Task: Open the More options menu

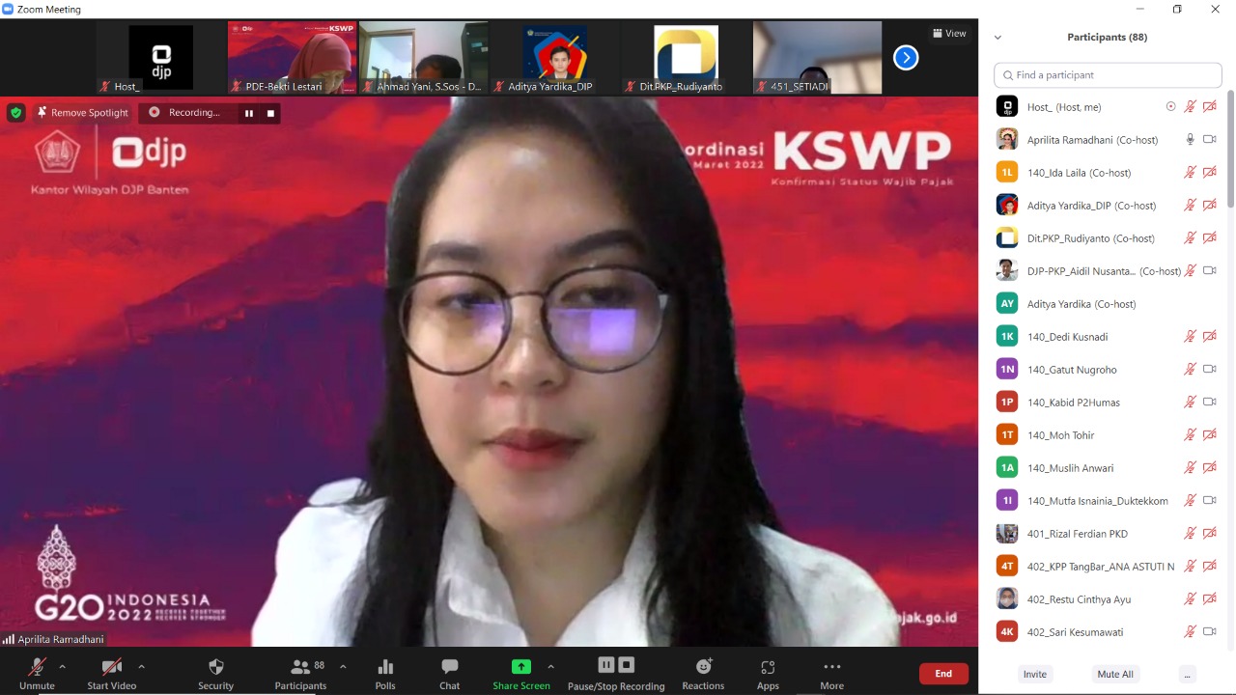Action: [831, 672]
